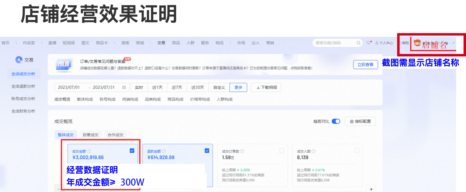The width and height of the screenshot is (466, 192).
Task: Click the 立即查看 button in banner
Action: 365,64
